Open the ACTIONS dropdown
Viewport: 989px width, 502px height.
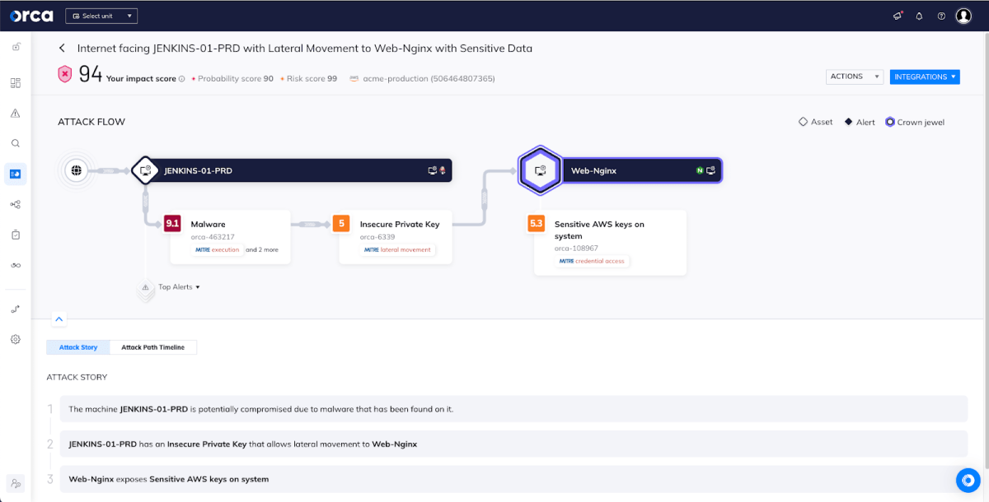(x=855, y=77)
